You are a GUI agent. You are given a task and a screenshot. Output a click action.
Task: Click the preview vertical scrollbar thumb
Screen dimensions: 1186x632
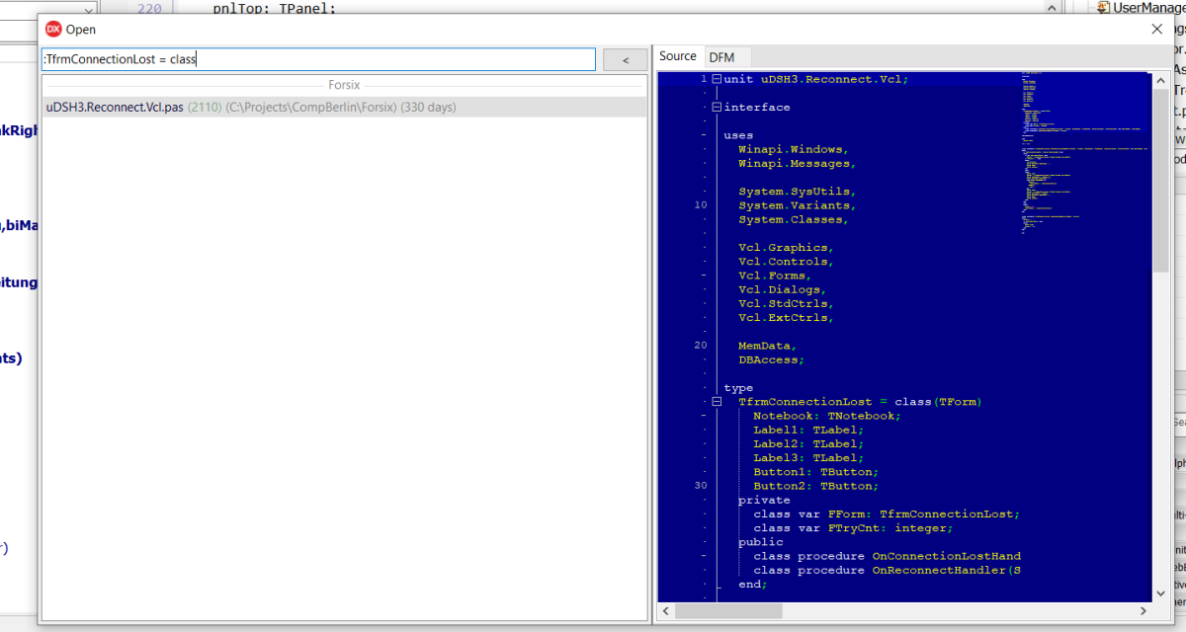[1160, 180]
